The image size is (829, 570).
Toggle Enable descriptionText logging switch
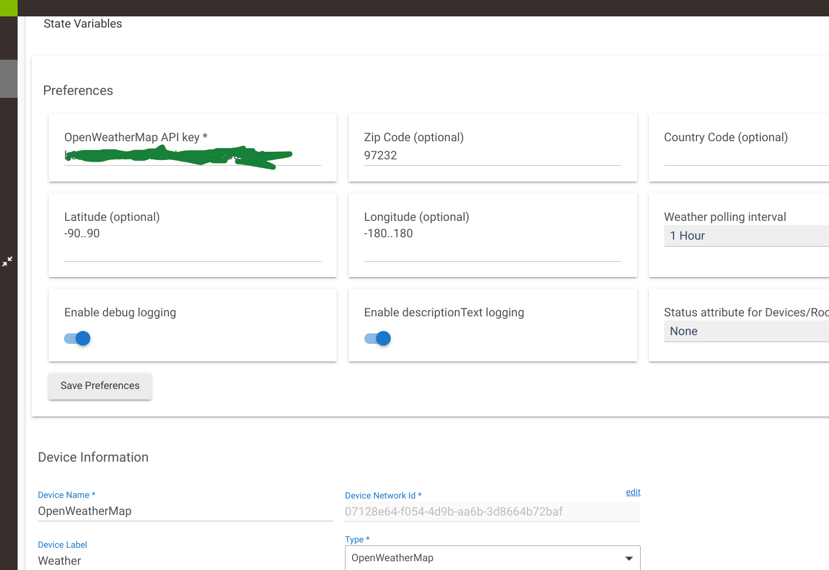377,338
